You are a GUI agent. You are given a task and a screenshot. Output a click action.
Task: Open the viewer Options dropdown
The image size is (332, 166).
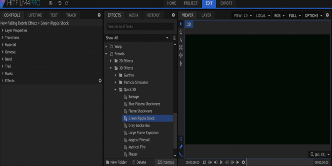pyautogui.click(x=314, y=15)
